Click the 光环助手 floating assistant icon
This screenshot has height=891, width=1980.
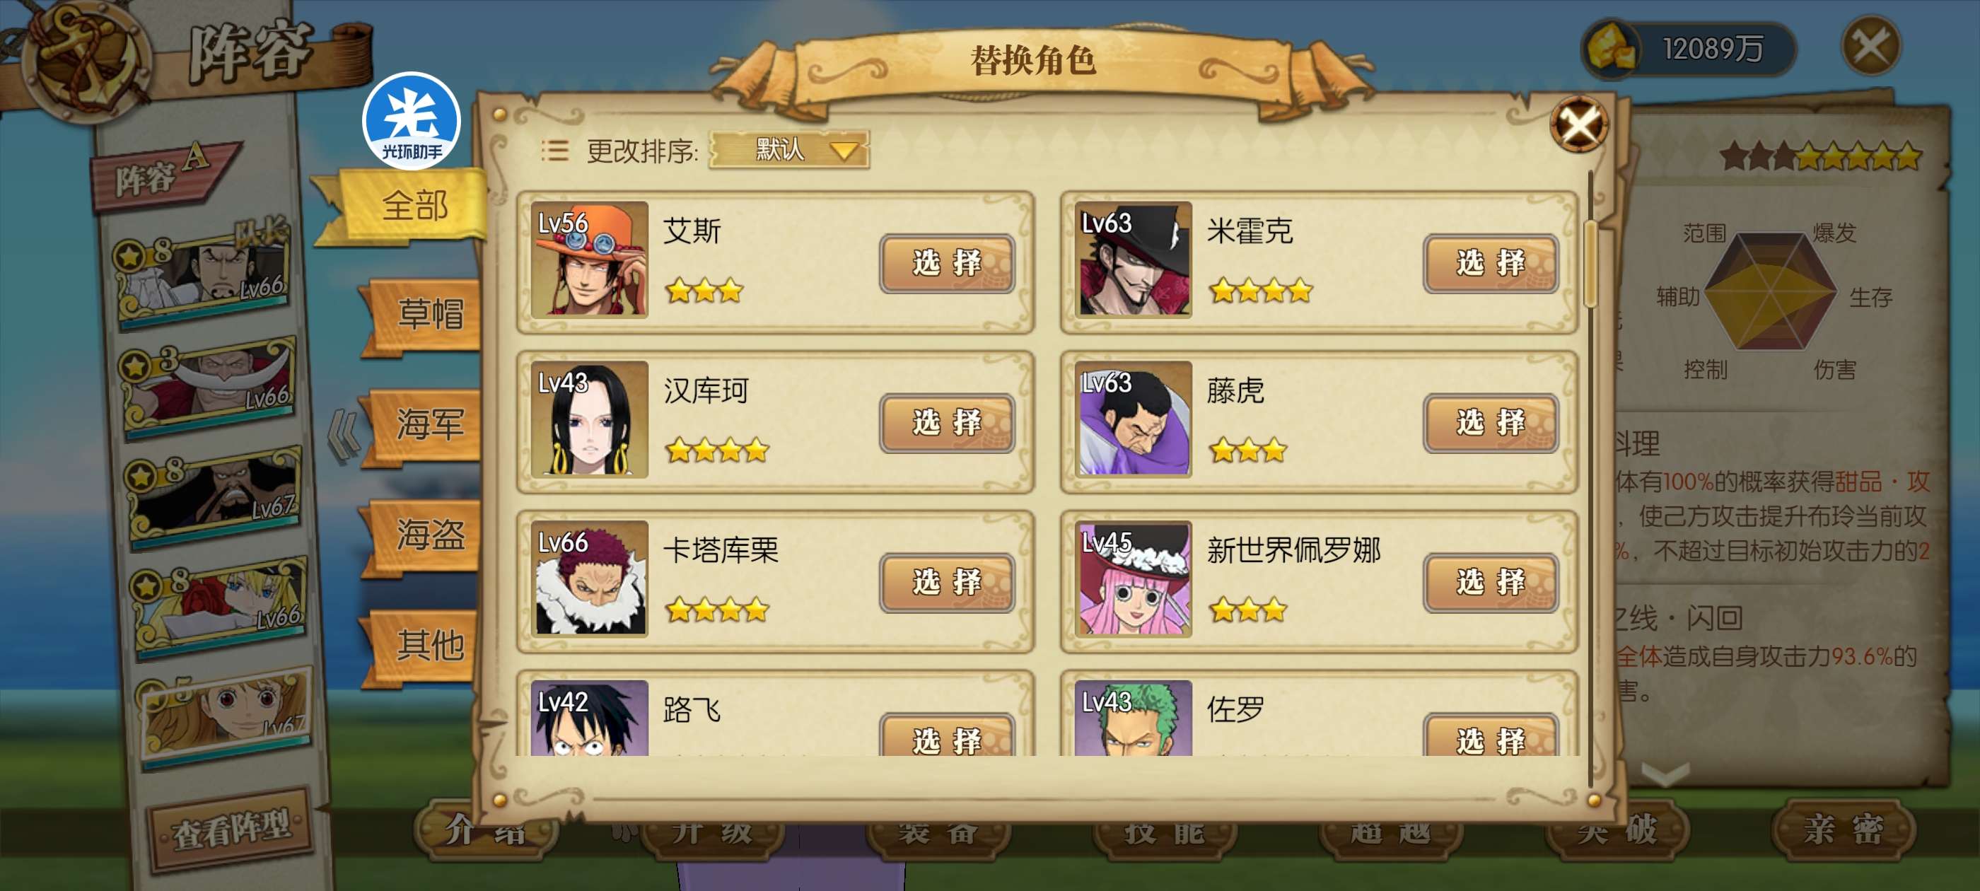point(412,121)
